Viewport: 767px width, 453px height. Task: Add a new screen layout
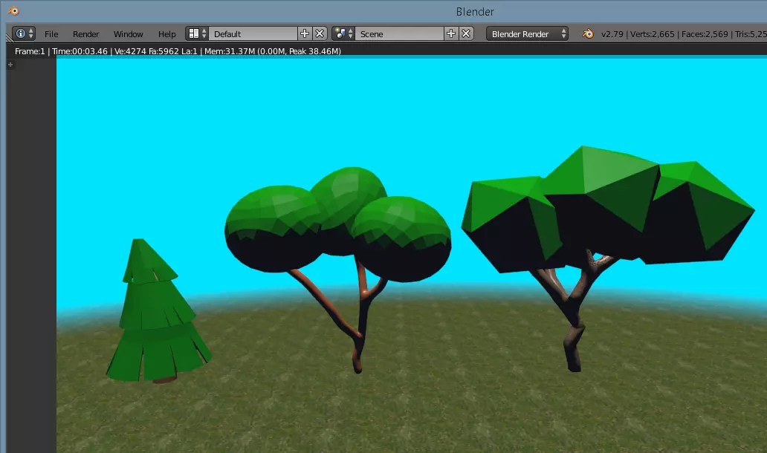305,33
